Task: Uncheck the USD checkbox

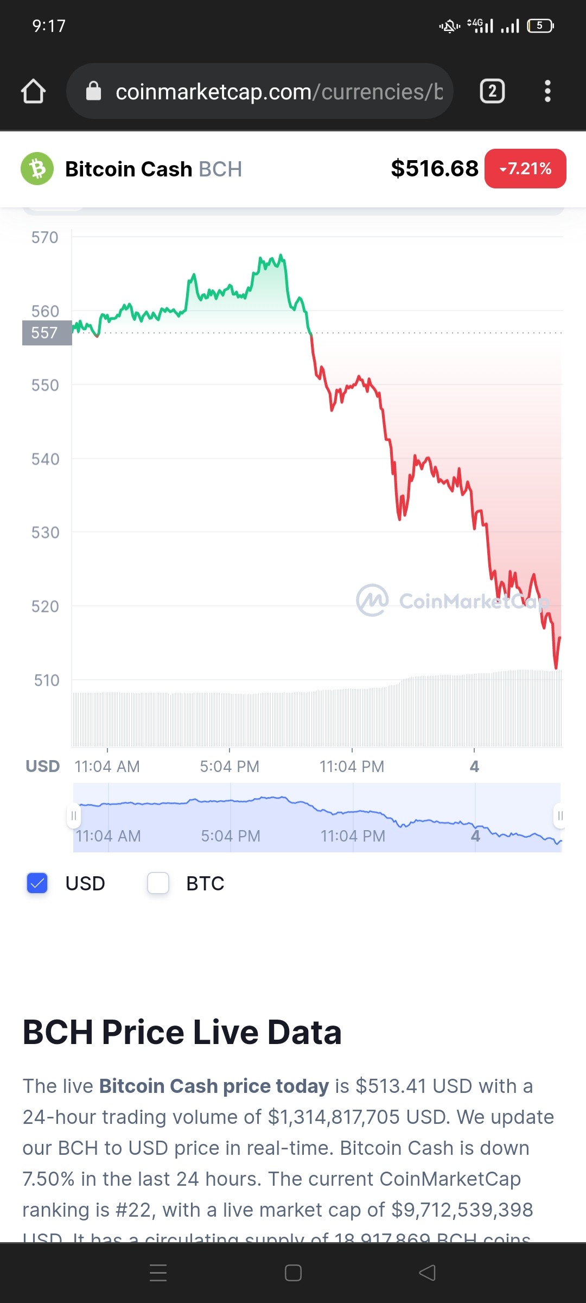Action: point(37,883)
